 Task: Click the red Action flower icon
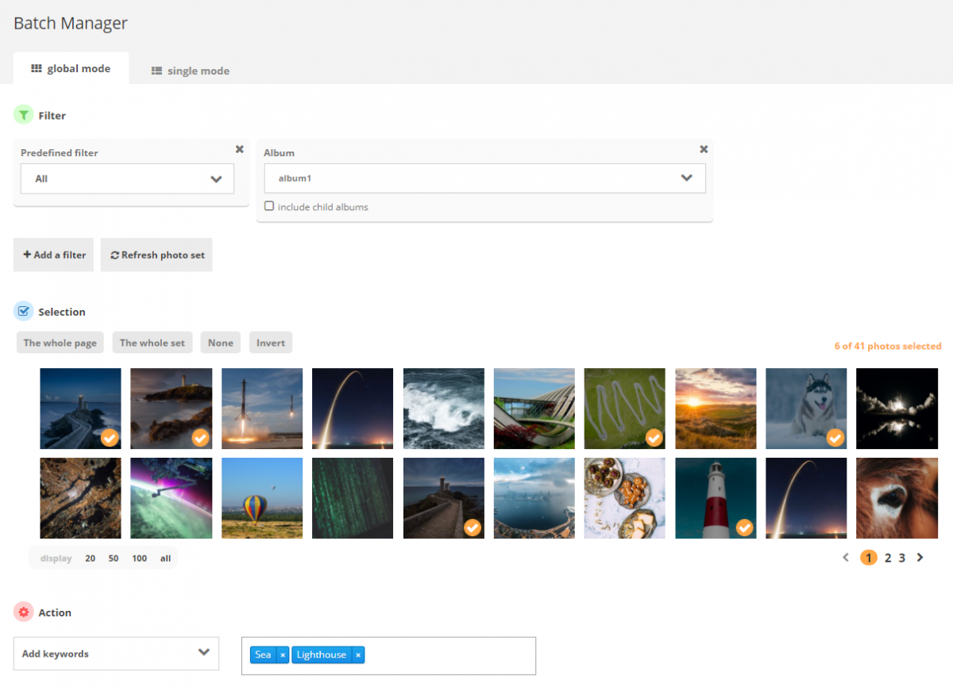point(23,612)
